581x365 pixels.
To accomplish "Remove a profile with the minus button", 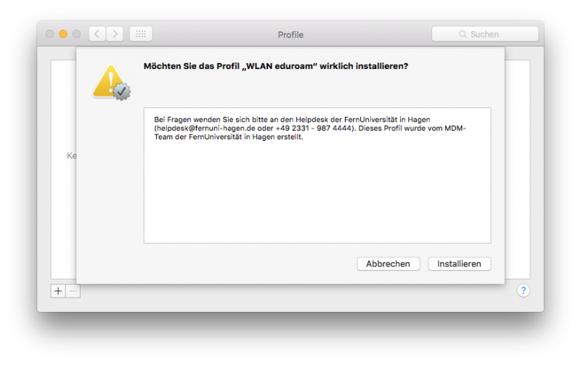I will [73, 291].
